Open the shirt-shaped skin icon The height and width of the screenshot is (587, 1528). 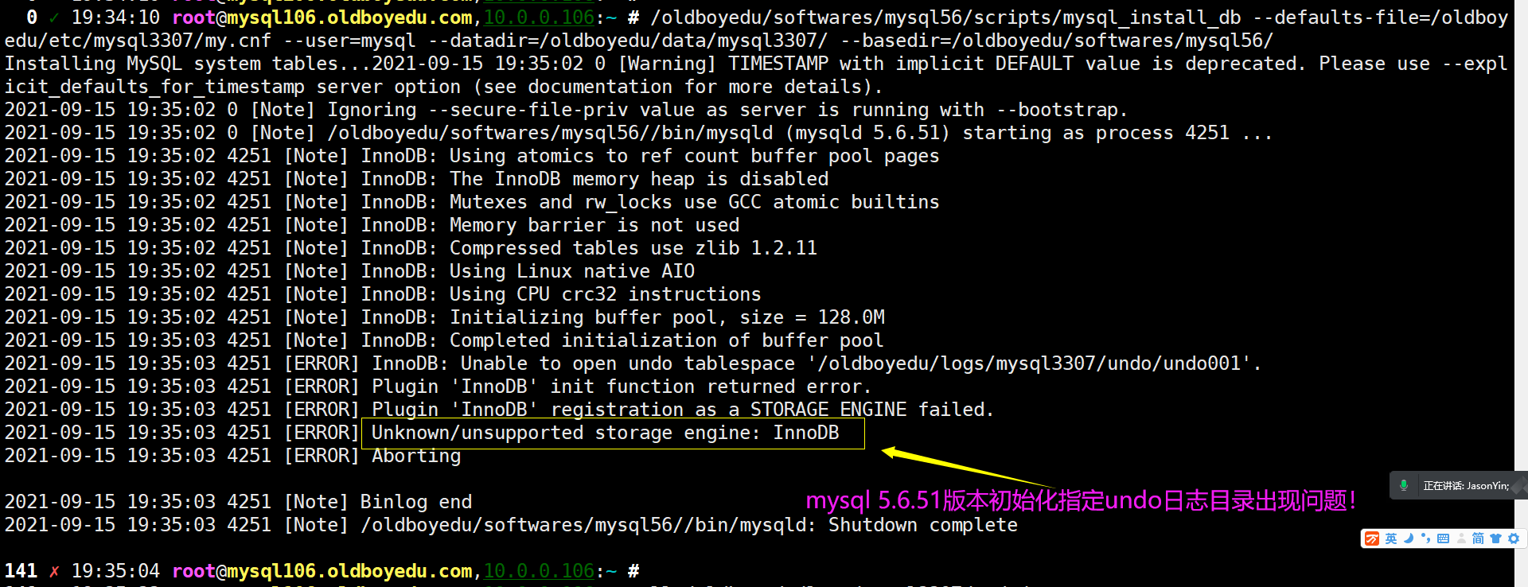pyautogui.click(x=1495, y=538)
